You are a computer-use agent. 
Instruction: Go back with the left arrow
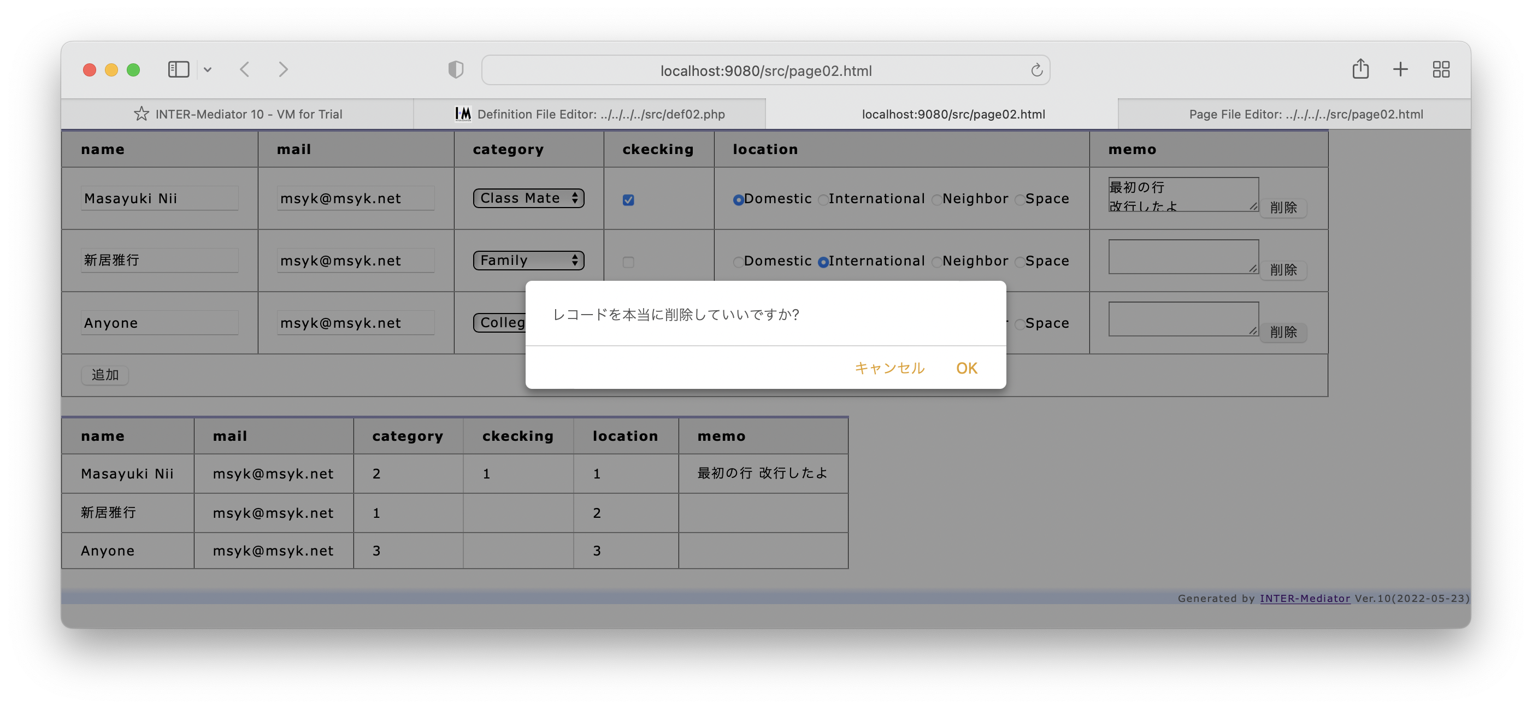click(244, 69)
